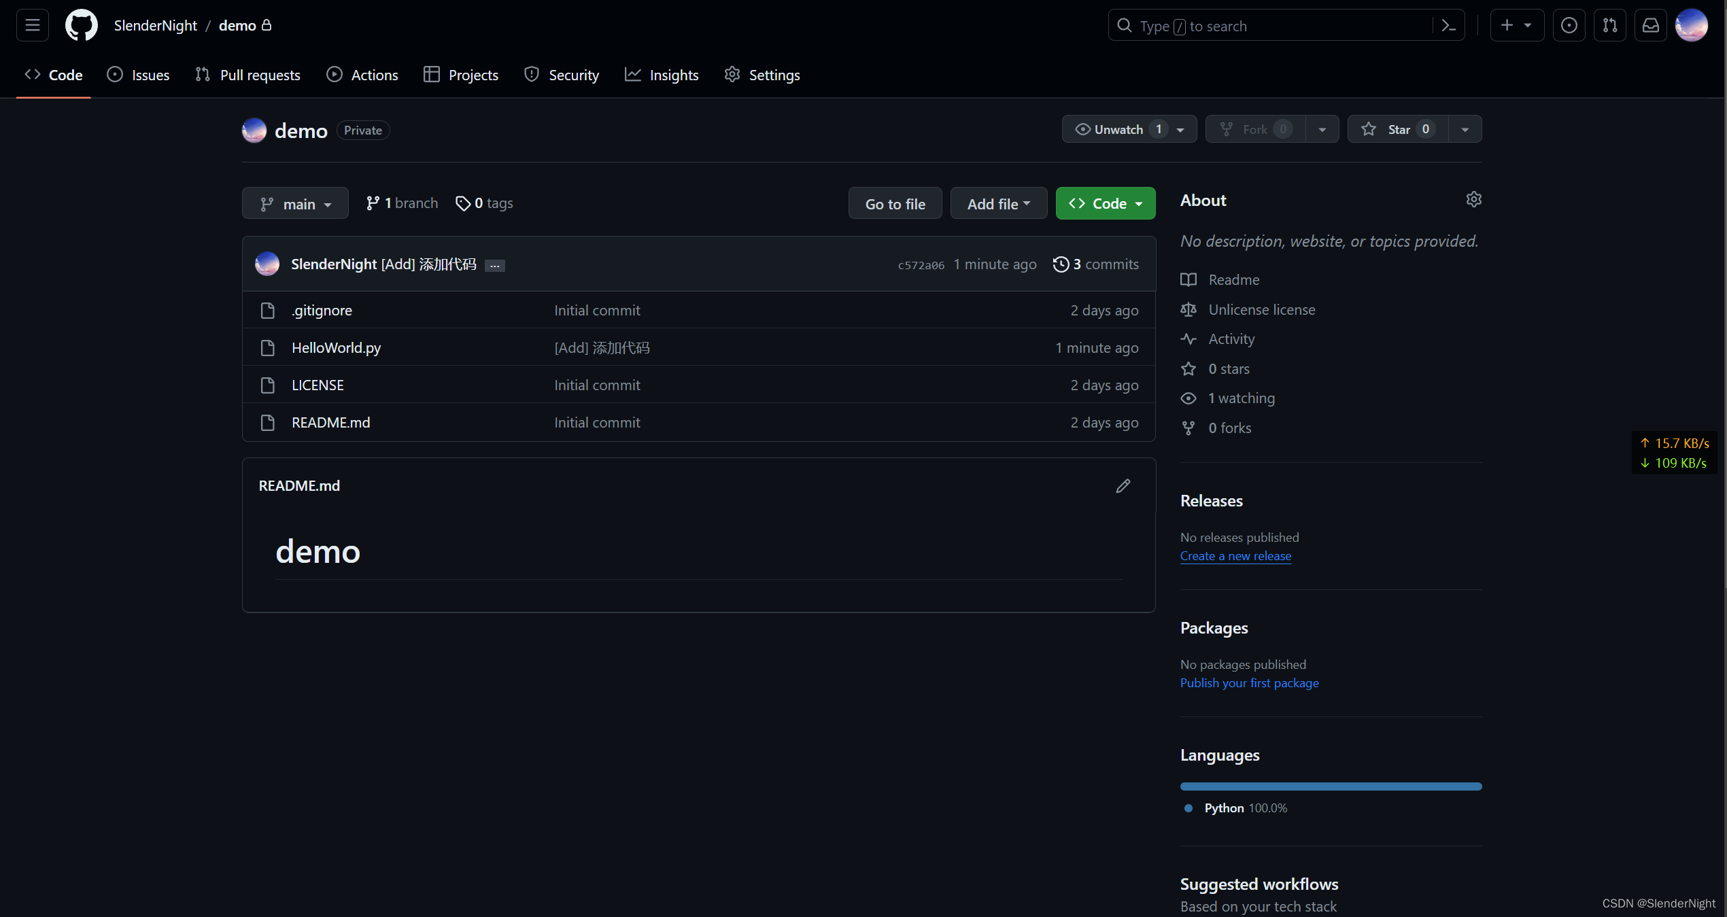The width and height of the screenshot is (1727, 917).
Task: Expand the green Code dropdown
Action: (1105, 204)
